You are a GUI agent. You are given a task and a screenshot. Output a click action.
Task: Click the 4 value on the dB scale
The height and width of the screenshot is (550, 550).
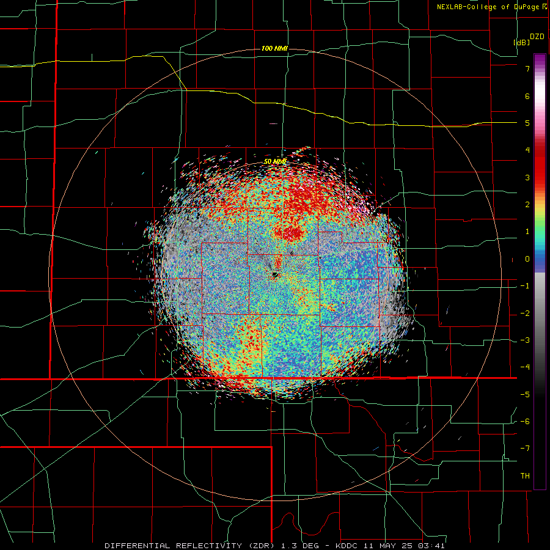click(527, 150)
